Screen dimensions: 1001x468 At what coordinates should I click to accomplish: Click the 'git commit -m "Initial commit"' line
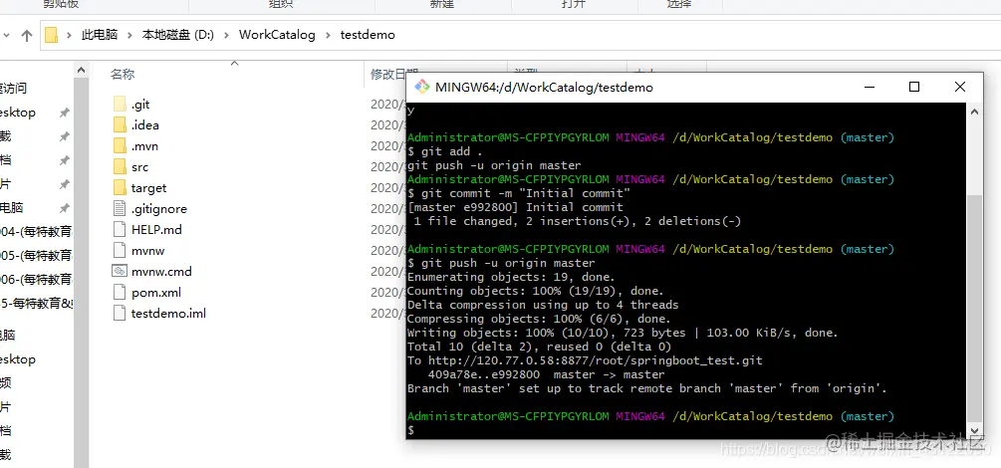click(519, 193)
